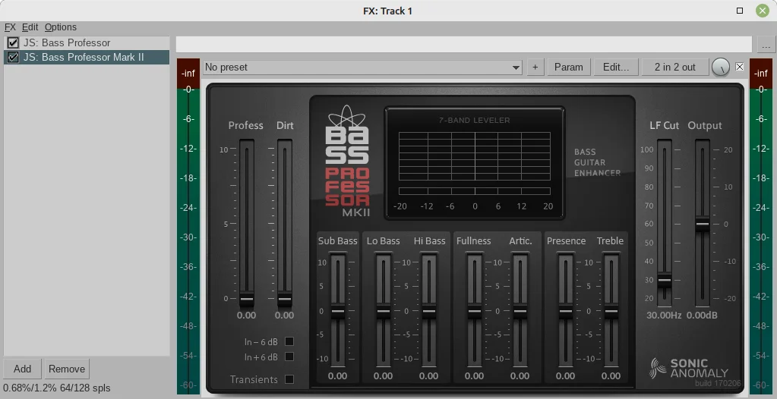Click the left input -inf peak indicator
The height and width of the screenshot is (399, 777).
pos(188,74)
